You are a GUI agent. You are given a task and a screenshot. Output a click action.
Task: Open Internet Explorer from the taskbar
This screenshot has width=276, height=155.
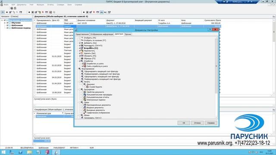pyautogui.click(x=21, y=152)
